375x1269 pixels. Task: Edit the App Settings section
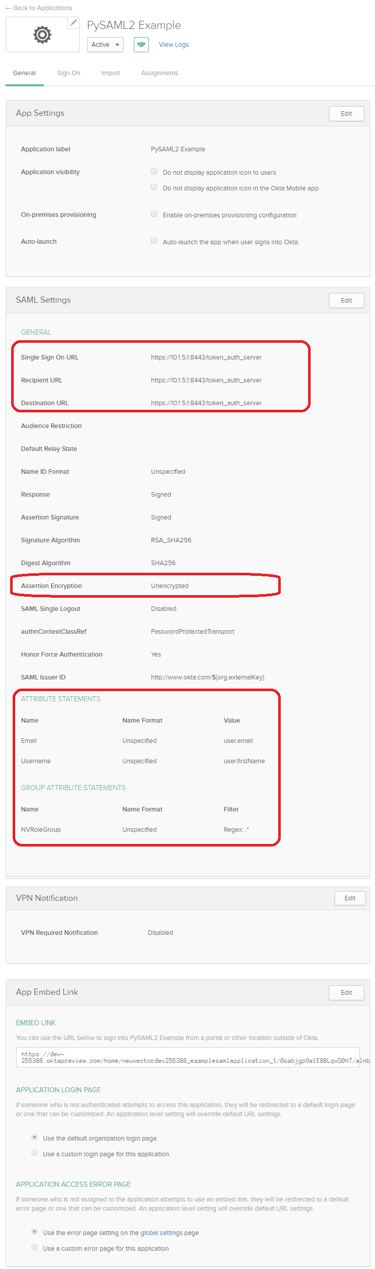pos(346,114)
